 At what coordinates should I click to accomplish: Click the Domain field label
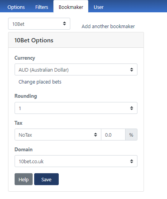(23, 149)
